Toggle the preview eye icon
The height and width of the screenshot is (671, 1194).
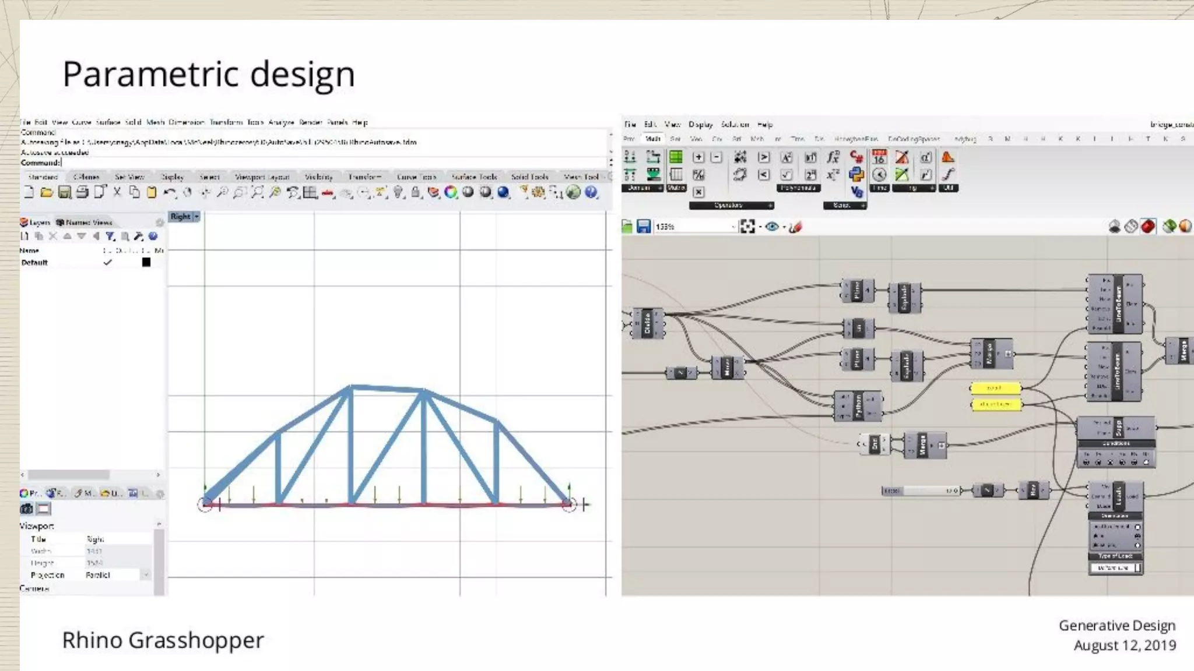(x=772, y=227)
